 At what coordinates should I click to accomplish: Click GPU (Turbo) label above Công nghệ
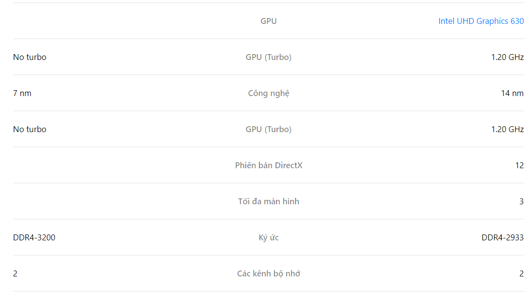tap(269, 57)
